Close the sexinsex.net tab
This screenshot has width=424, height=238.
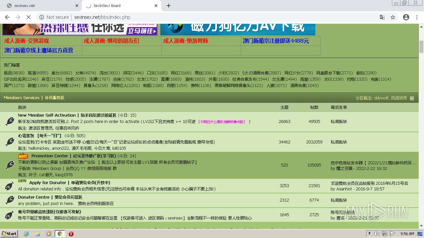click(77, 6)
